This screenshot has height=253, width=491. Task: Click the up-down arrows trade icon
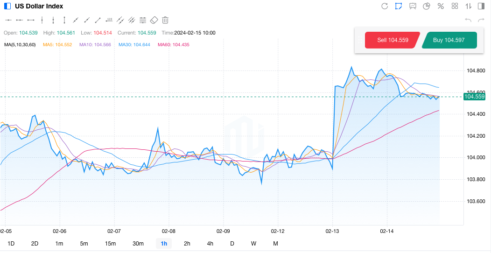tap(469, 6)
